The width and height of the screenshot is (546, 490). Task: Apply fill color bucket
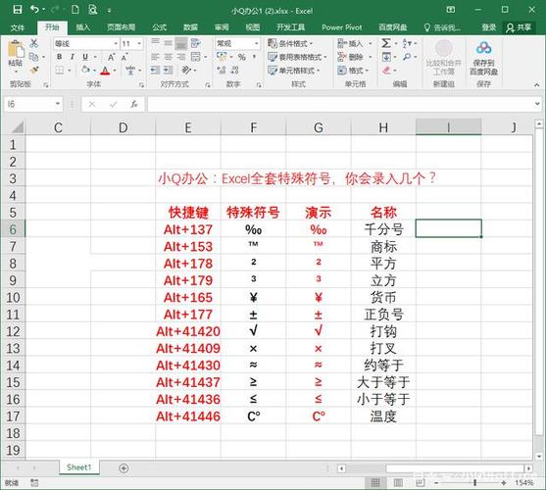coord(85,70)
